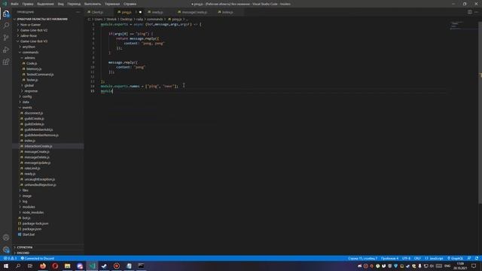Open the Task View taskbar icon
Image resolution: width=482 pixels, height=271 pixels.
tap(30, 266)
